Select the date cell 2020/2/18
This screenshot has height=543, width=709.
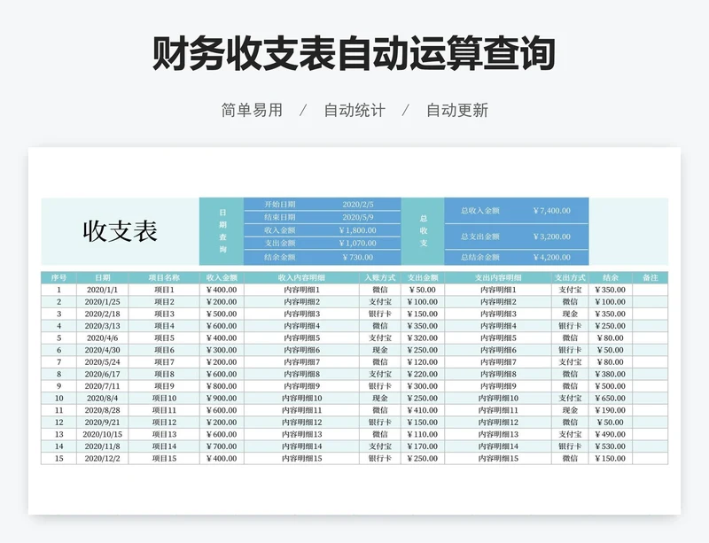103,314
